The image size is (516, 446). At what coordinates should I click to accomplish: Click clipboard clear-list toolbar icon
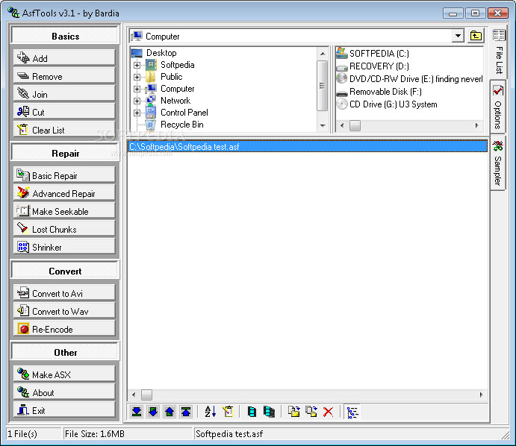point(228,412)
